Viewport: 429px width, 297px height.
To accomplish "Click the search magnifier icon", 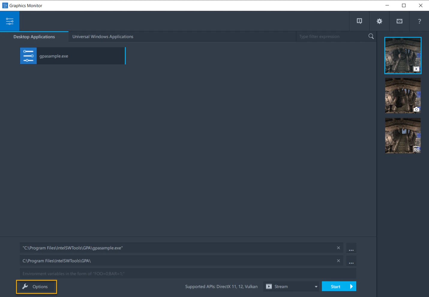I will (371, 36).
